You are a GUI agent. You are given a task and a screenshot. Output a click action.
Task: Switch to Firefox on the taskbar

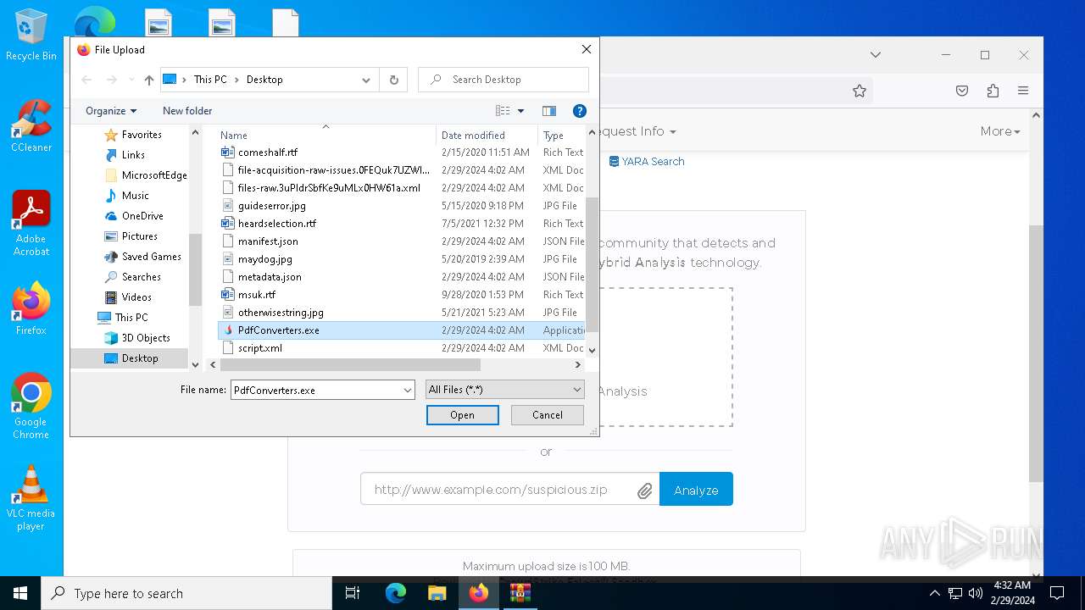point(478,593)
